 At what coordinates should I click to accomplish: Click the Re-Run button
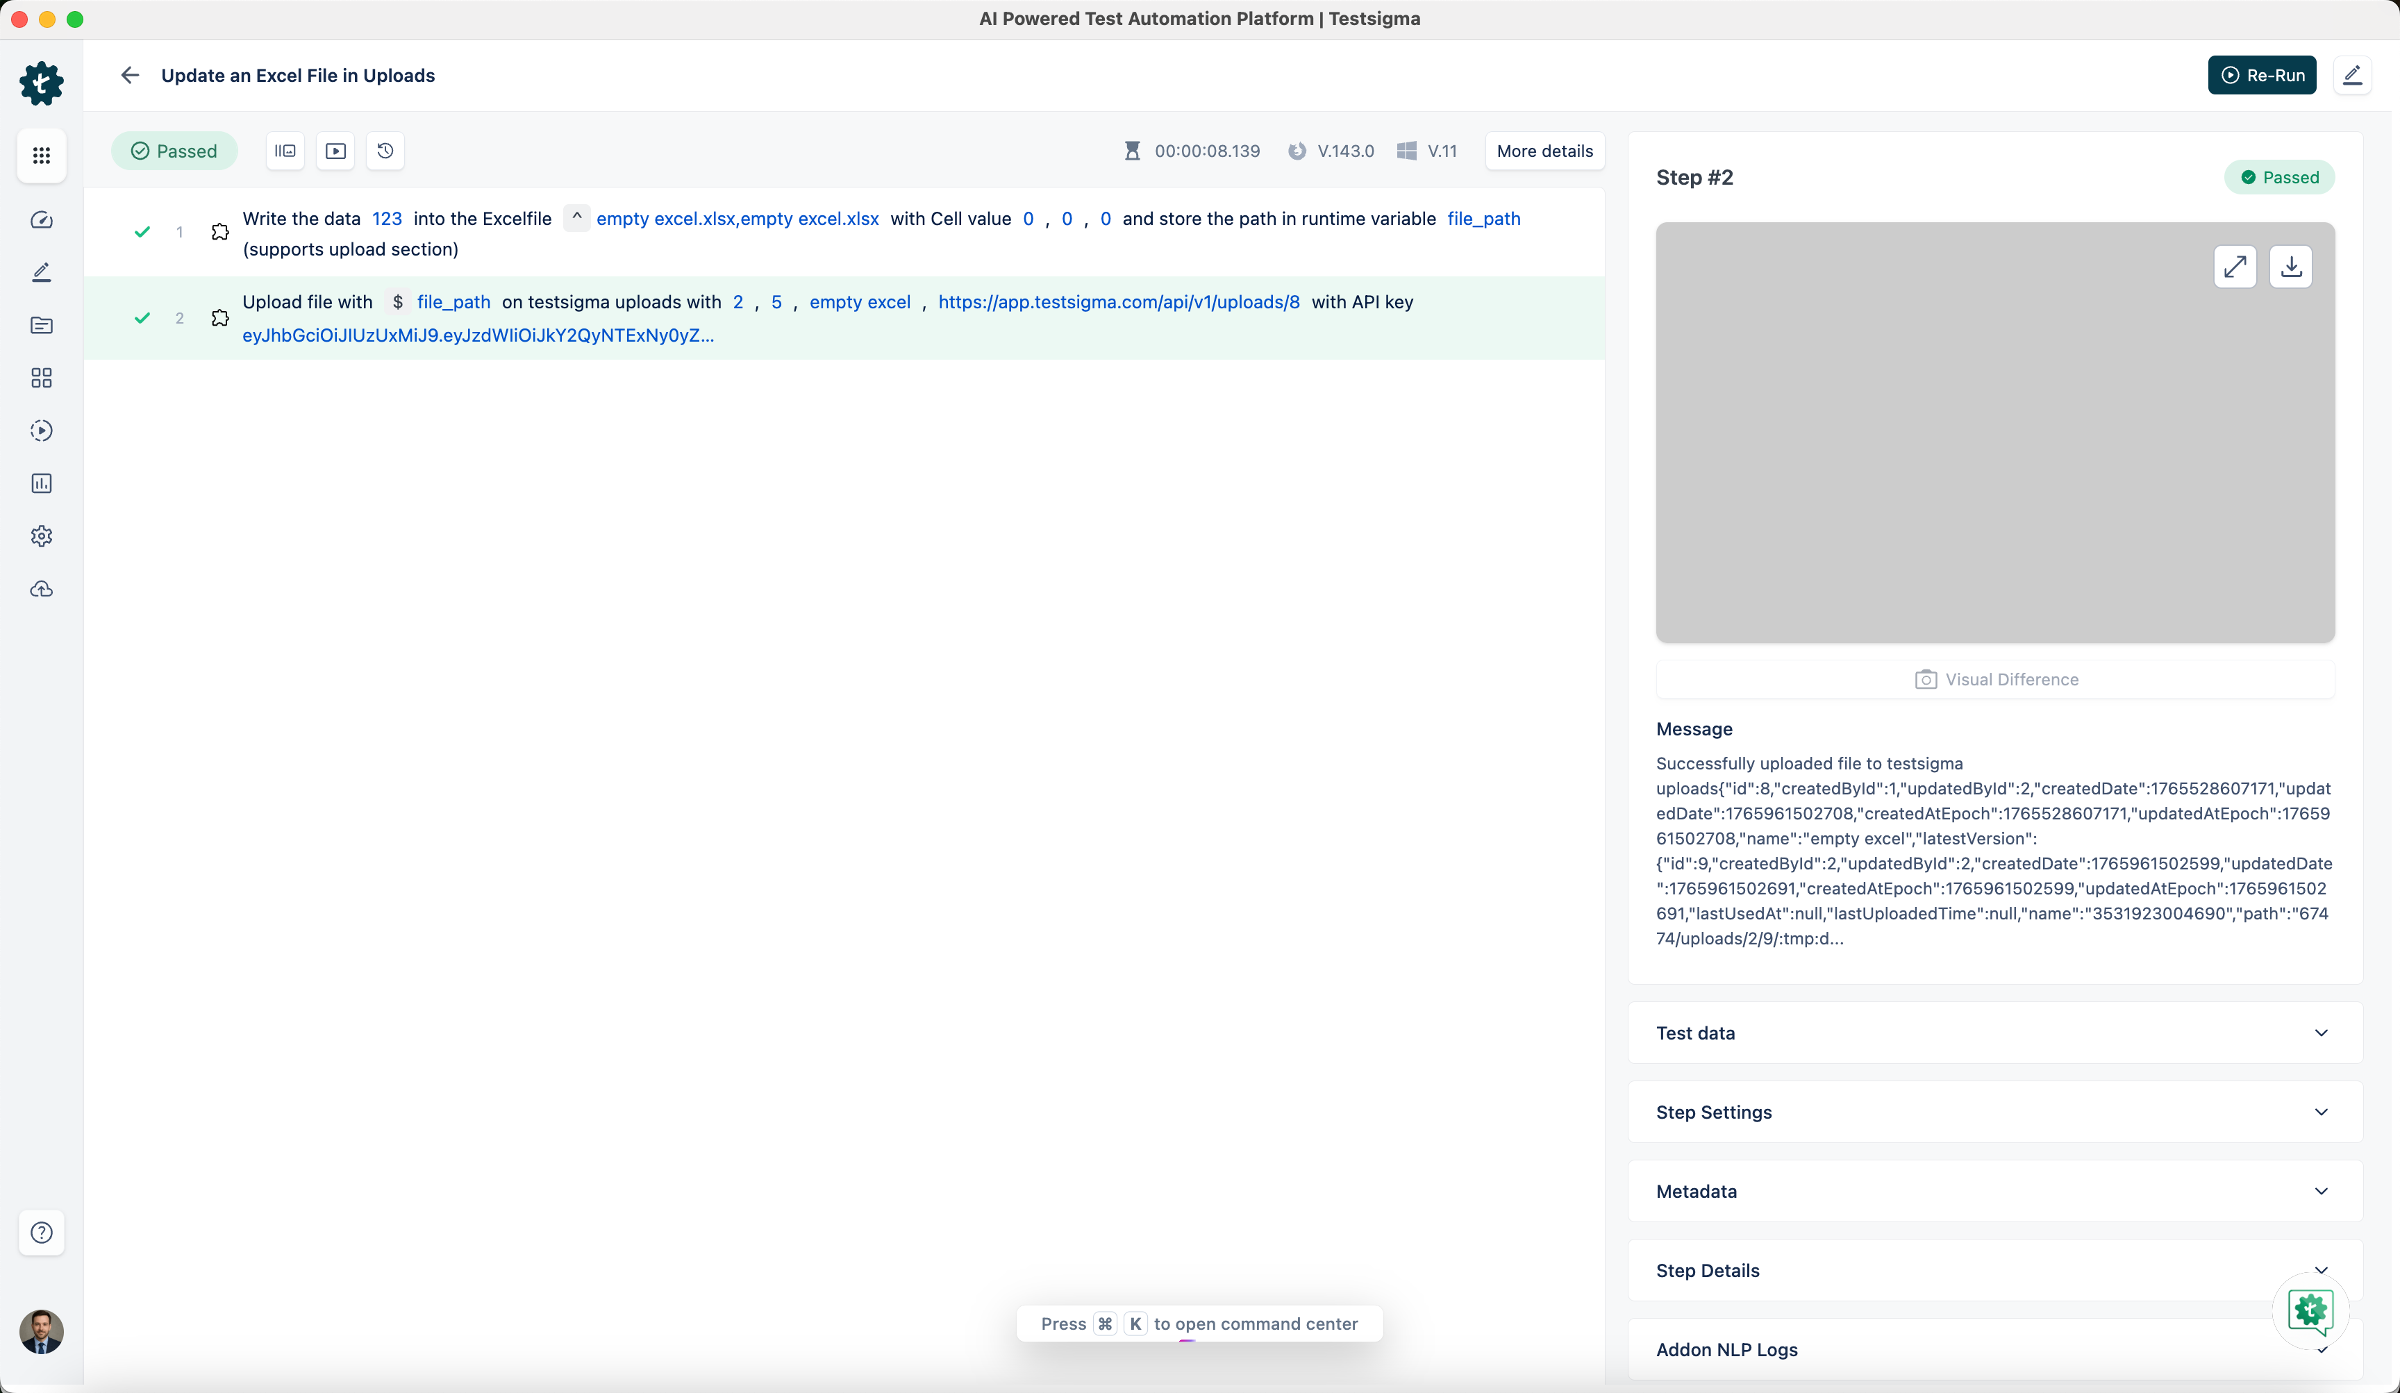coord(2262,75)
